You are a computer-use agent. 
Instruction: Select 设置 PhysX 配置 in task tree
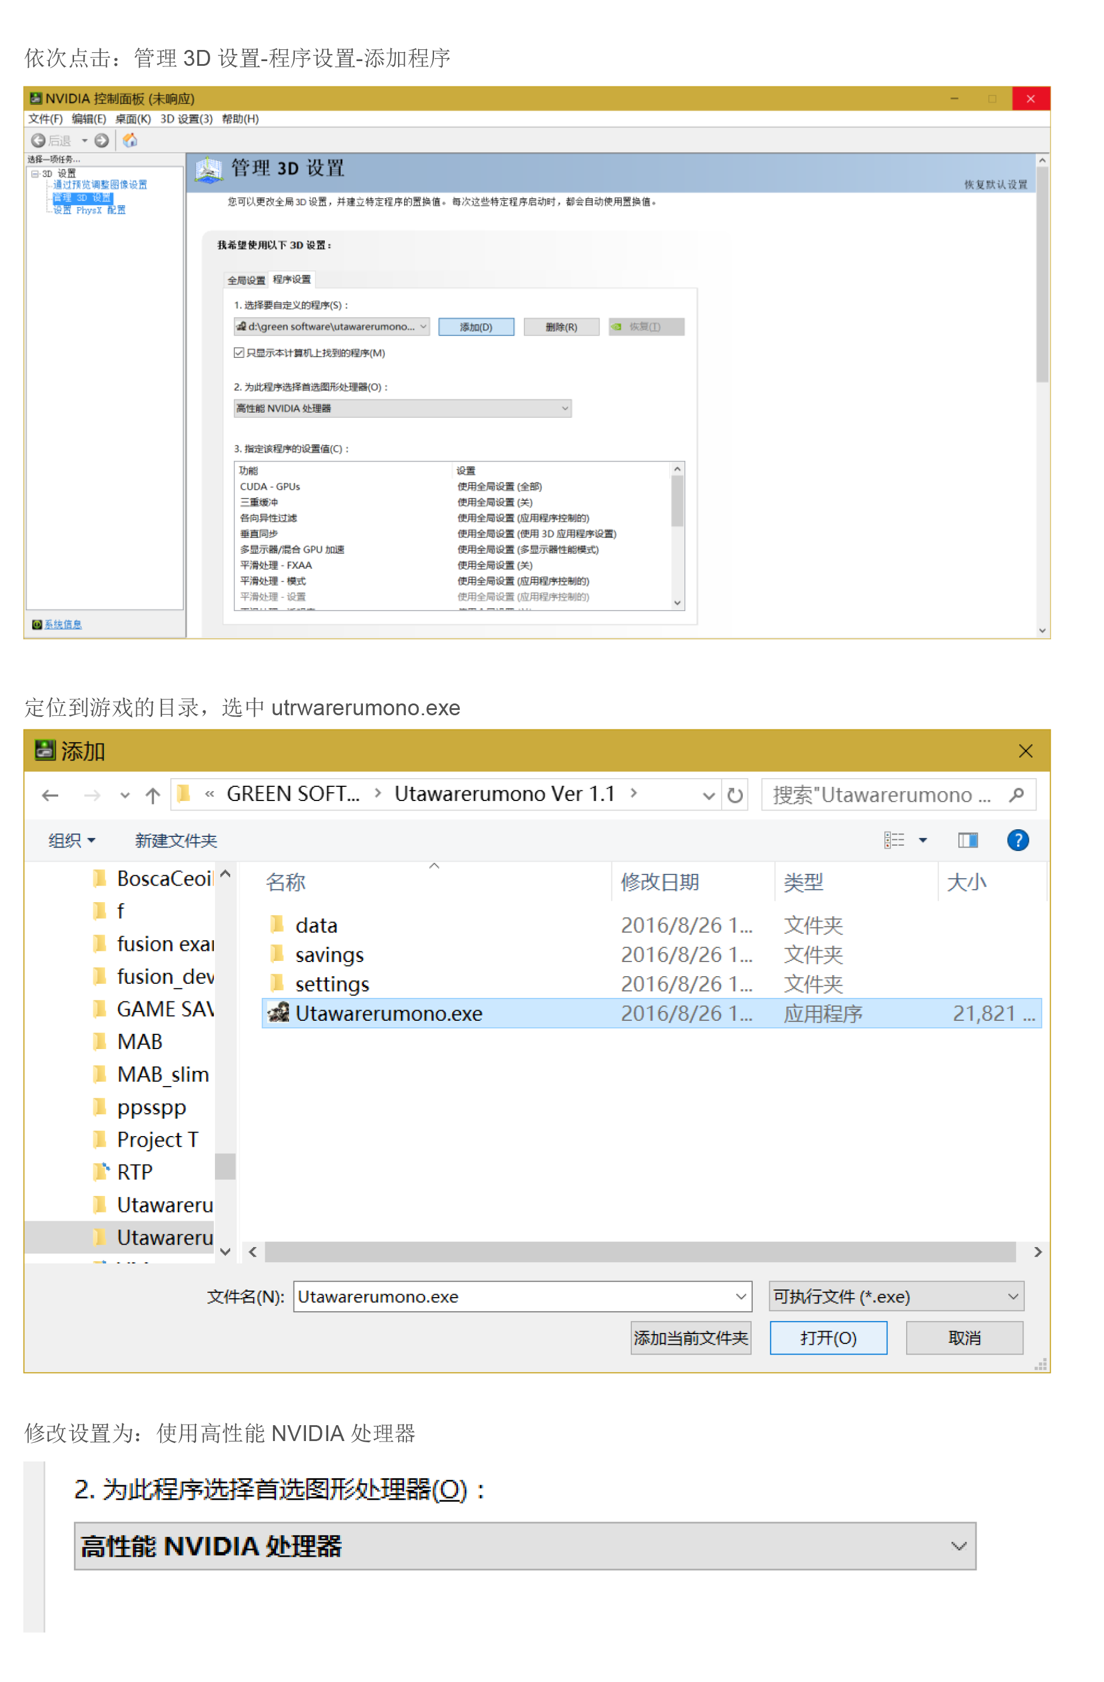pyautogui.click(x=90, y=210)
